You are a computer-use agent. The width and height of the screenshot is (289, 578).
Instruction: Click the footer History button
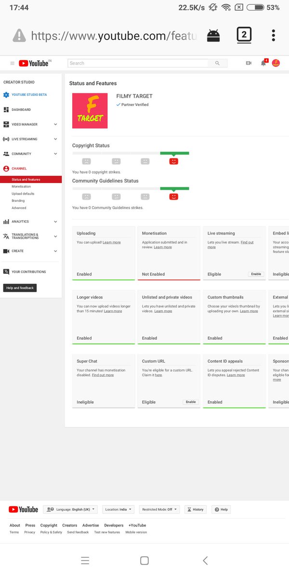(196, 509)
